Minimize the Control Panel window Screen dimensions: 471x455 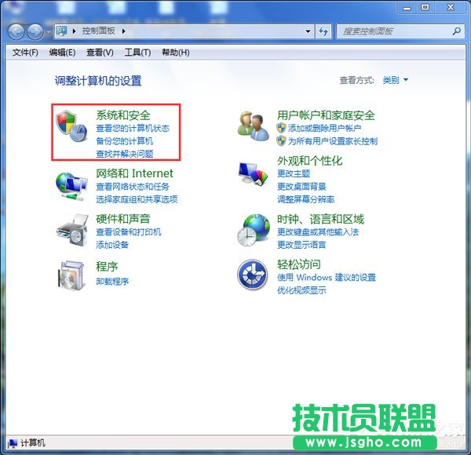click(x=407, y=8)
